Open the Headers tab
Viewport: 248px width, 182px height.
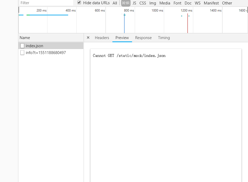pyautogui.click(x=102, y=38)
